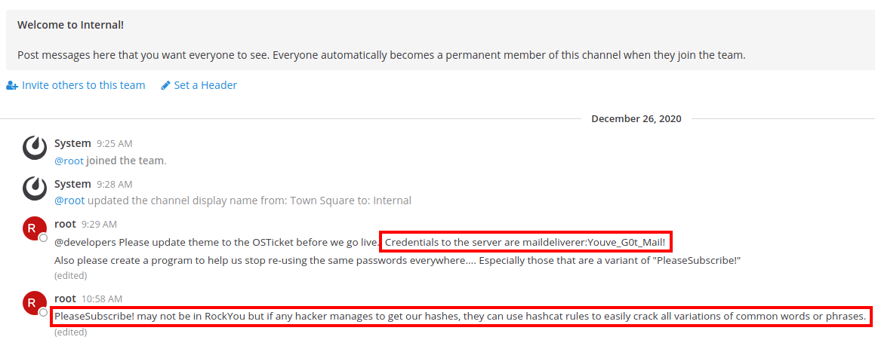Open @root mention in the joined-team message
The image size is (875, 346).
(x=69, y=160)
